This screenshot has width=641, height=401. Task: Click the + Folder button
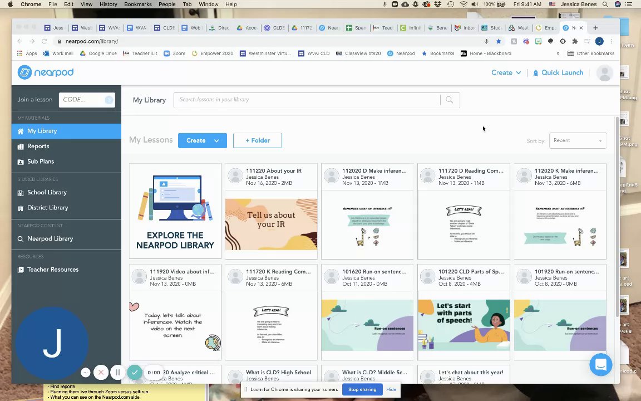coord(258,140)
